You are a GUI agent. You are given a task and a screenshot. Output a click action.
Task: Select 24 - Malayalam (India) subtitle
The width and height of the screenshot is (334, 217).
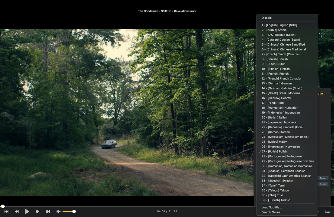[x=287, y=138]
